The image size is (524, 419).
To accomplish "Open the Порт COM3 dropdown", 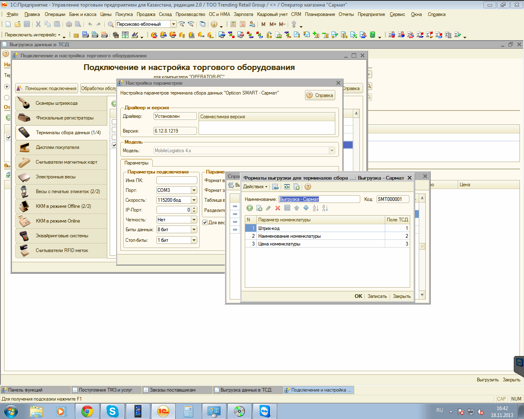I will (194, 190).
